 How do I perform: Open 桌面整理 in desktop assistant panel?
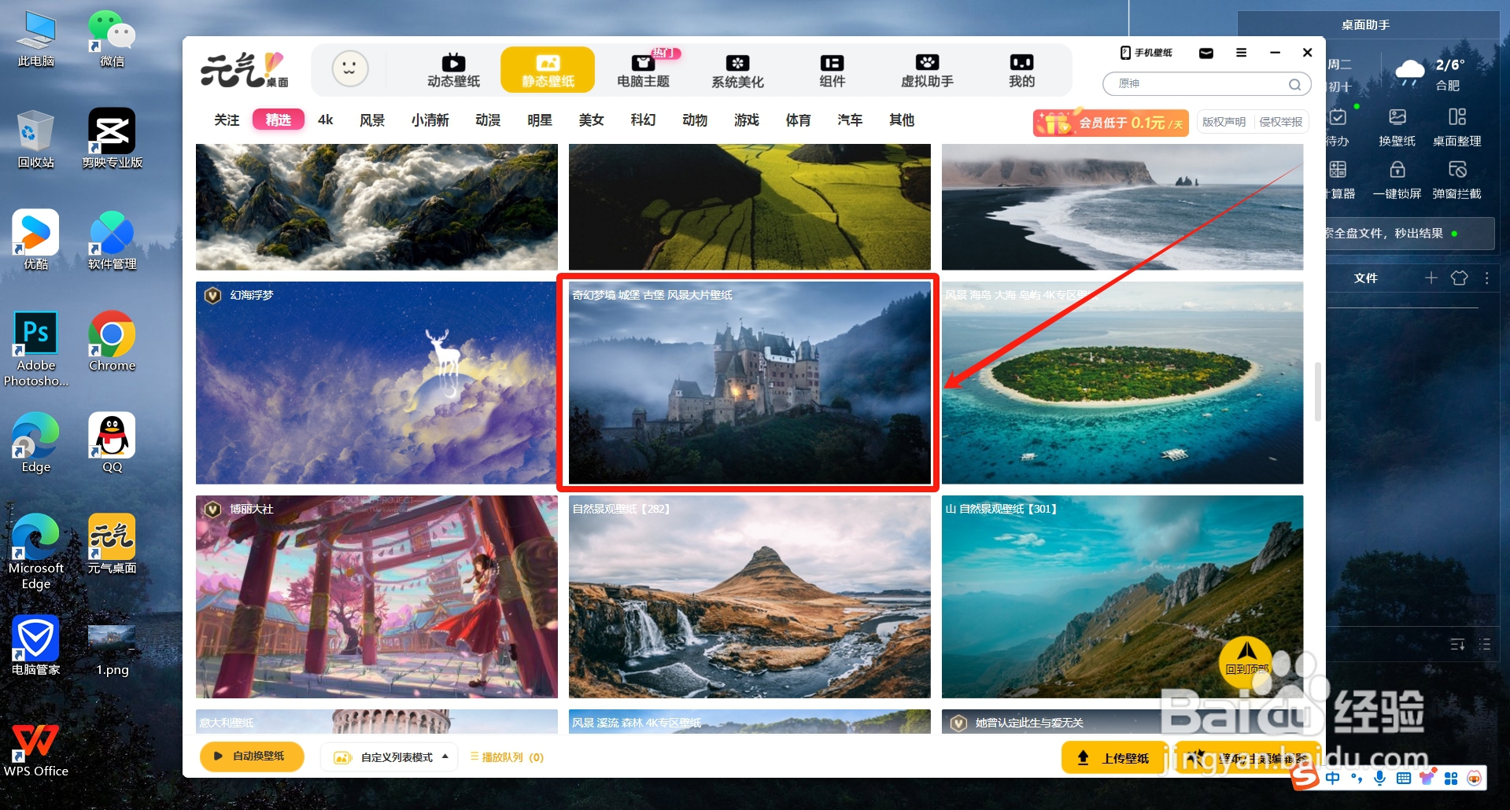tap(1457, 127)
